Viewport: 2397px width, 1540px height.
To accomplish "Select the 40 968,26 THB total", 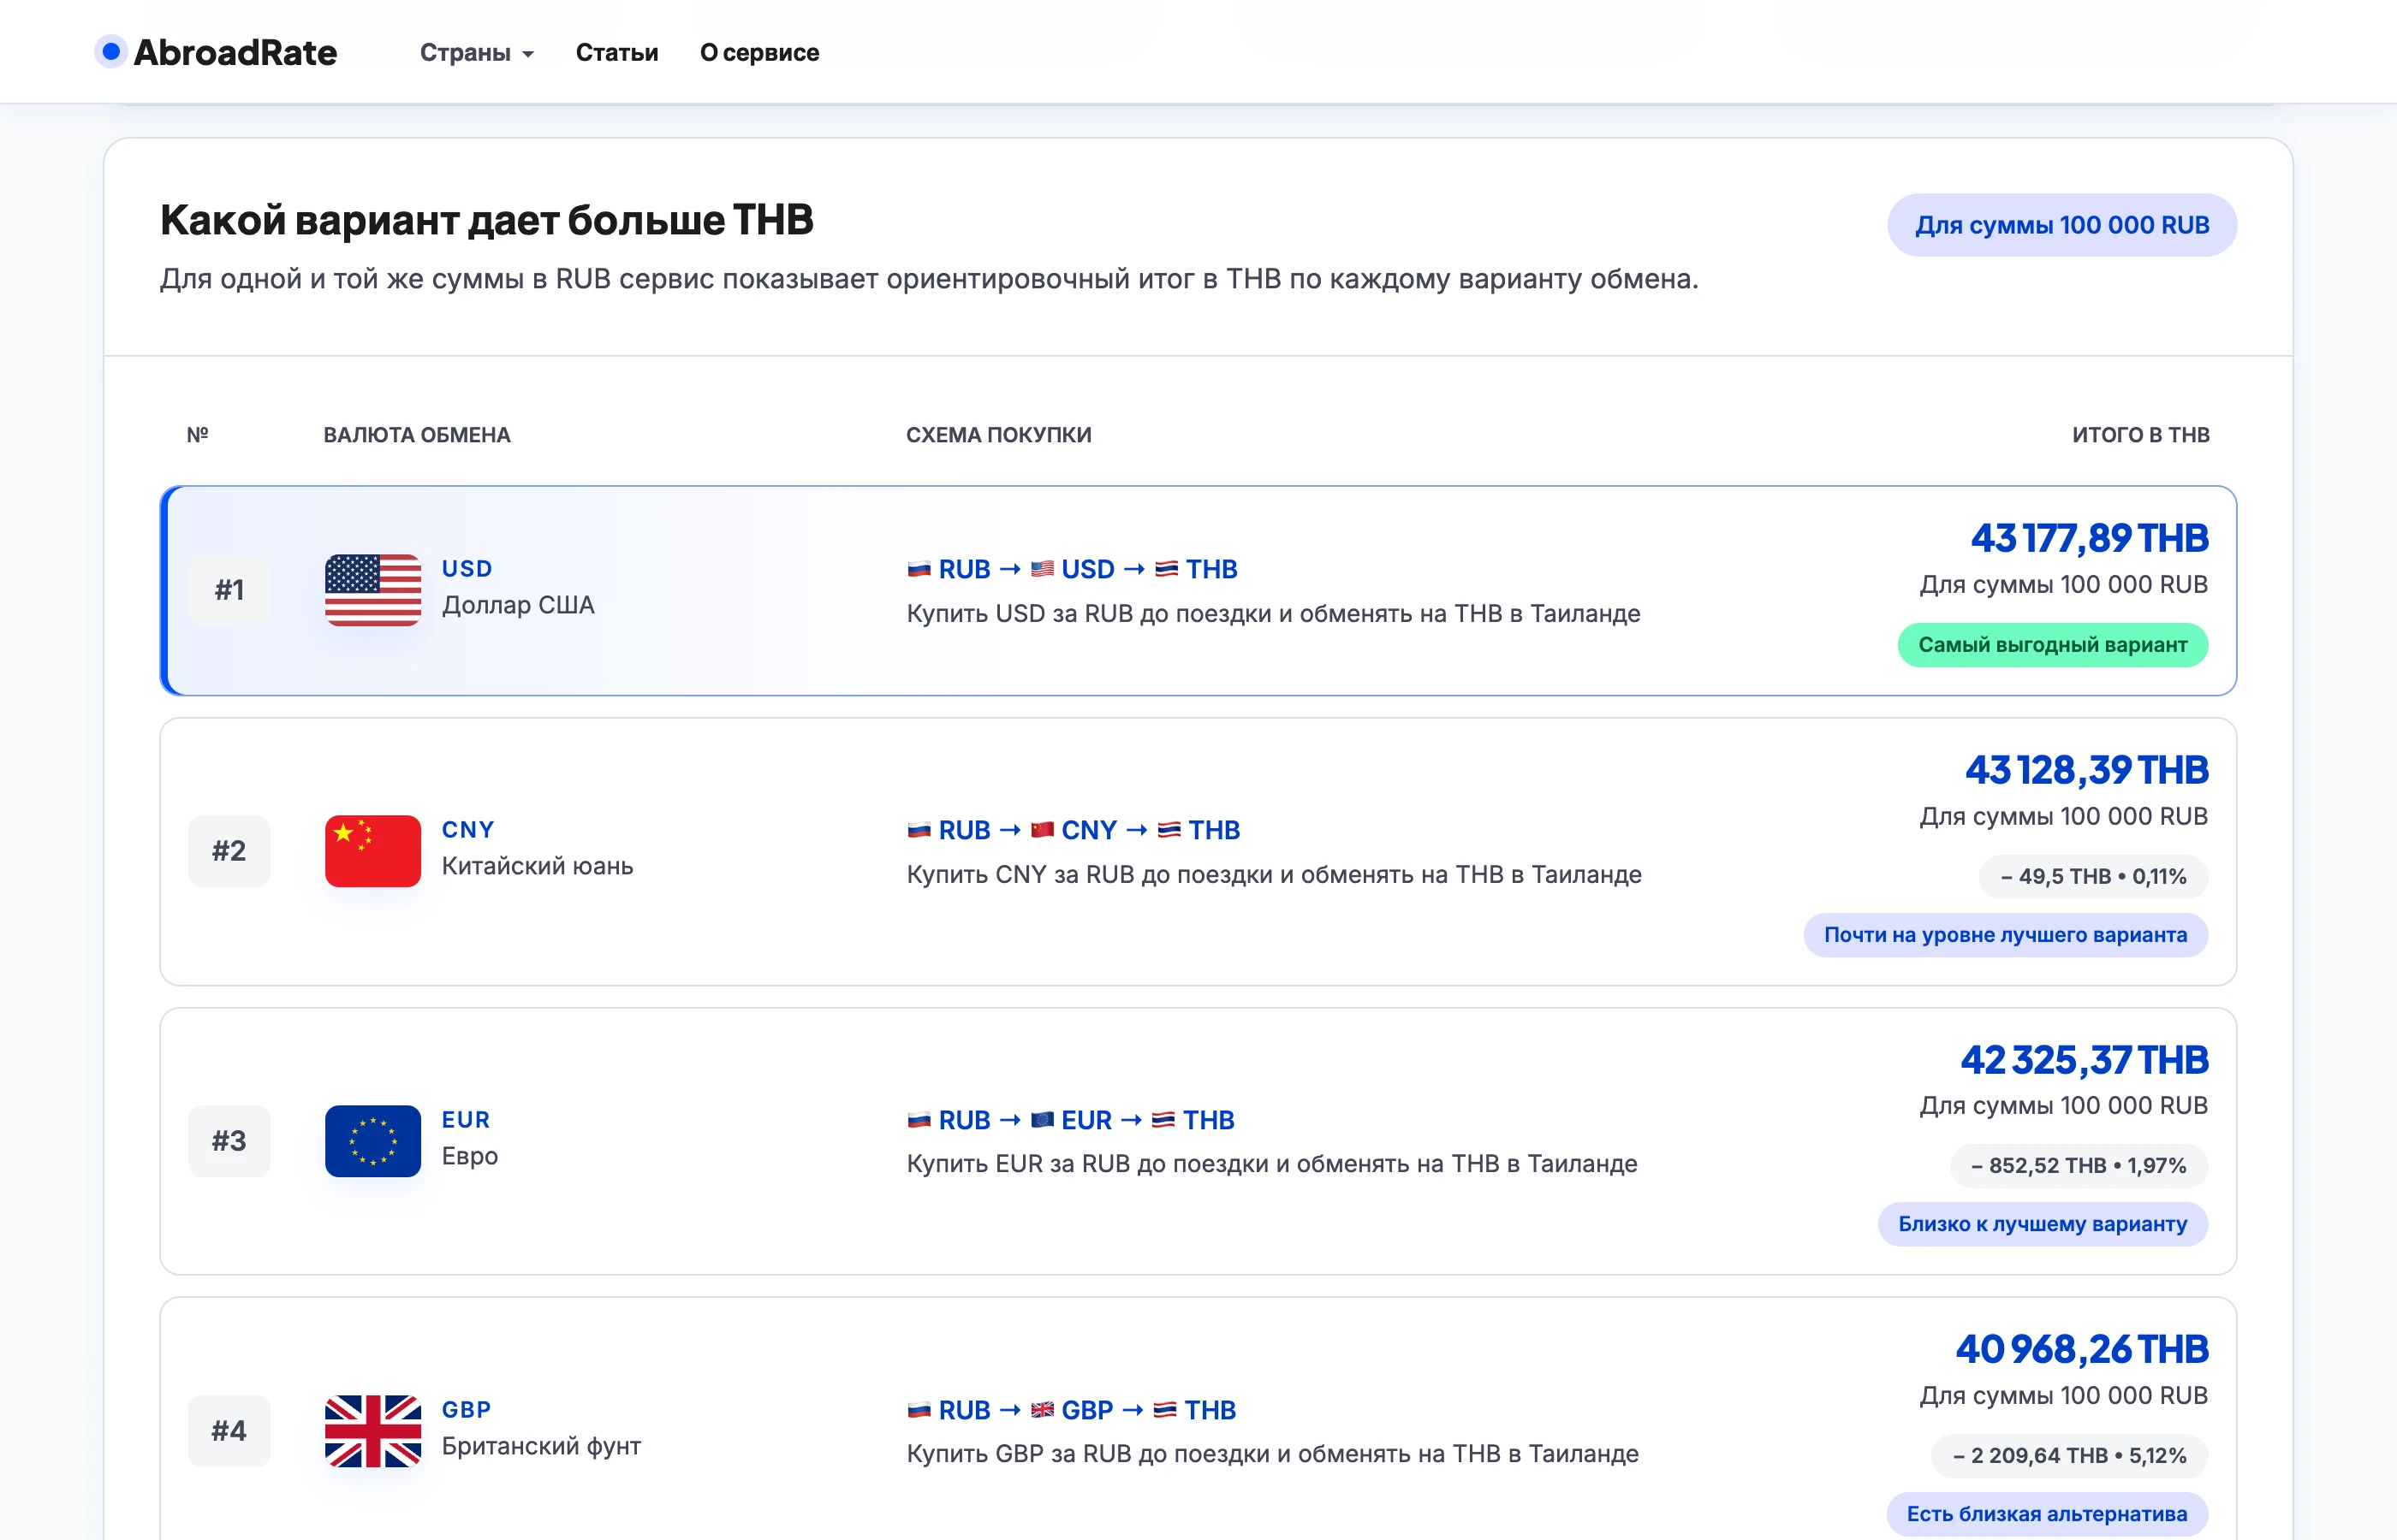I will (x=2082, y=1350).
